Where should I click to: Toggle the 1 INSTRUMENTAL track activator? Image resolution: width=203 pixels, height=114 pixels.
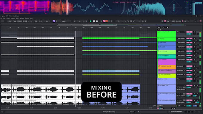(x=189, y=32)
